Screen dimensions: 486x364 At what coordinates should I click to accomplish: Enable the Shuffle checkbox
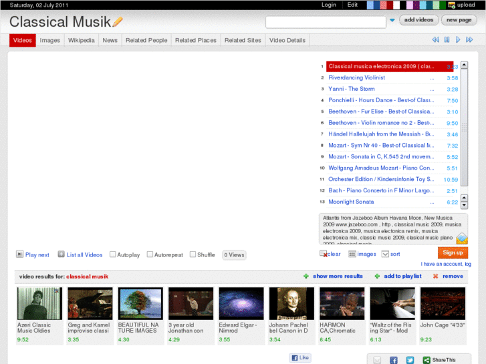pyautogui.click(x=193, y=254)
